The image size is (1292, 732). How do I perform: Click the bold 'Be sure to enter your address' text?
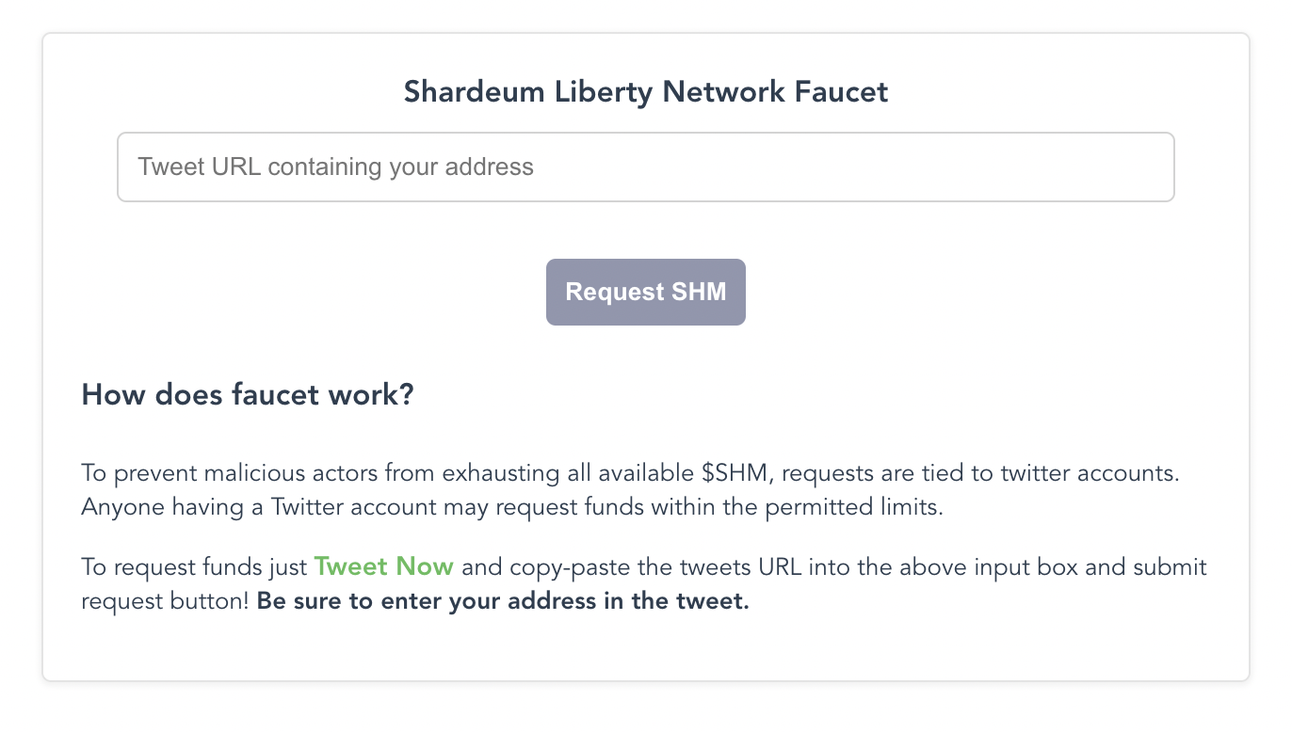503,601
